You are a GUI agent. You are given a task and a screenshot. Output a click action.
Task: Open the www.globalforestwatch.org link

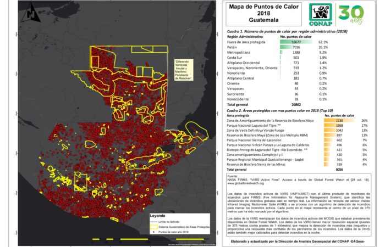tap(246, 183)
